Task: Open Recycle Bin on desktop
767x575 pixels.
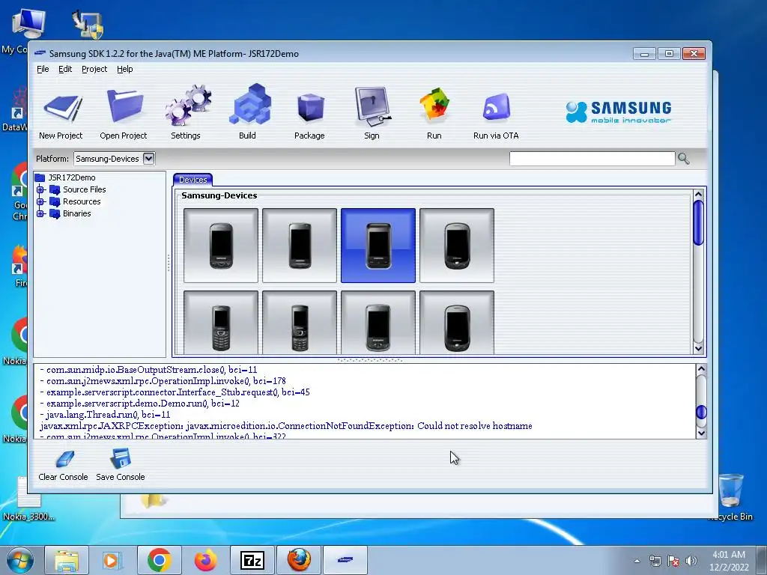Action: pos(730,497)
